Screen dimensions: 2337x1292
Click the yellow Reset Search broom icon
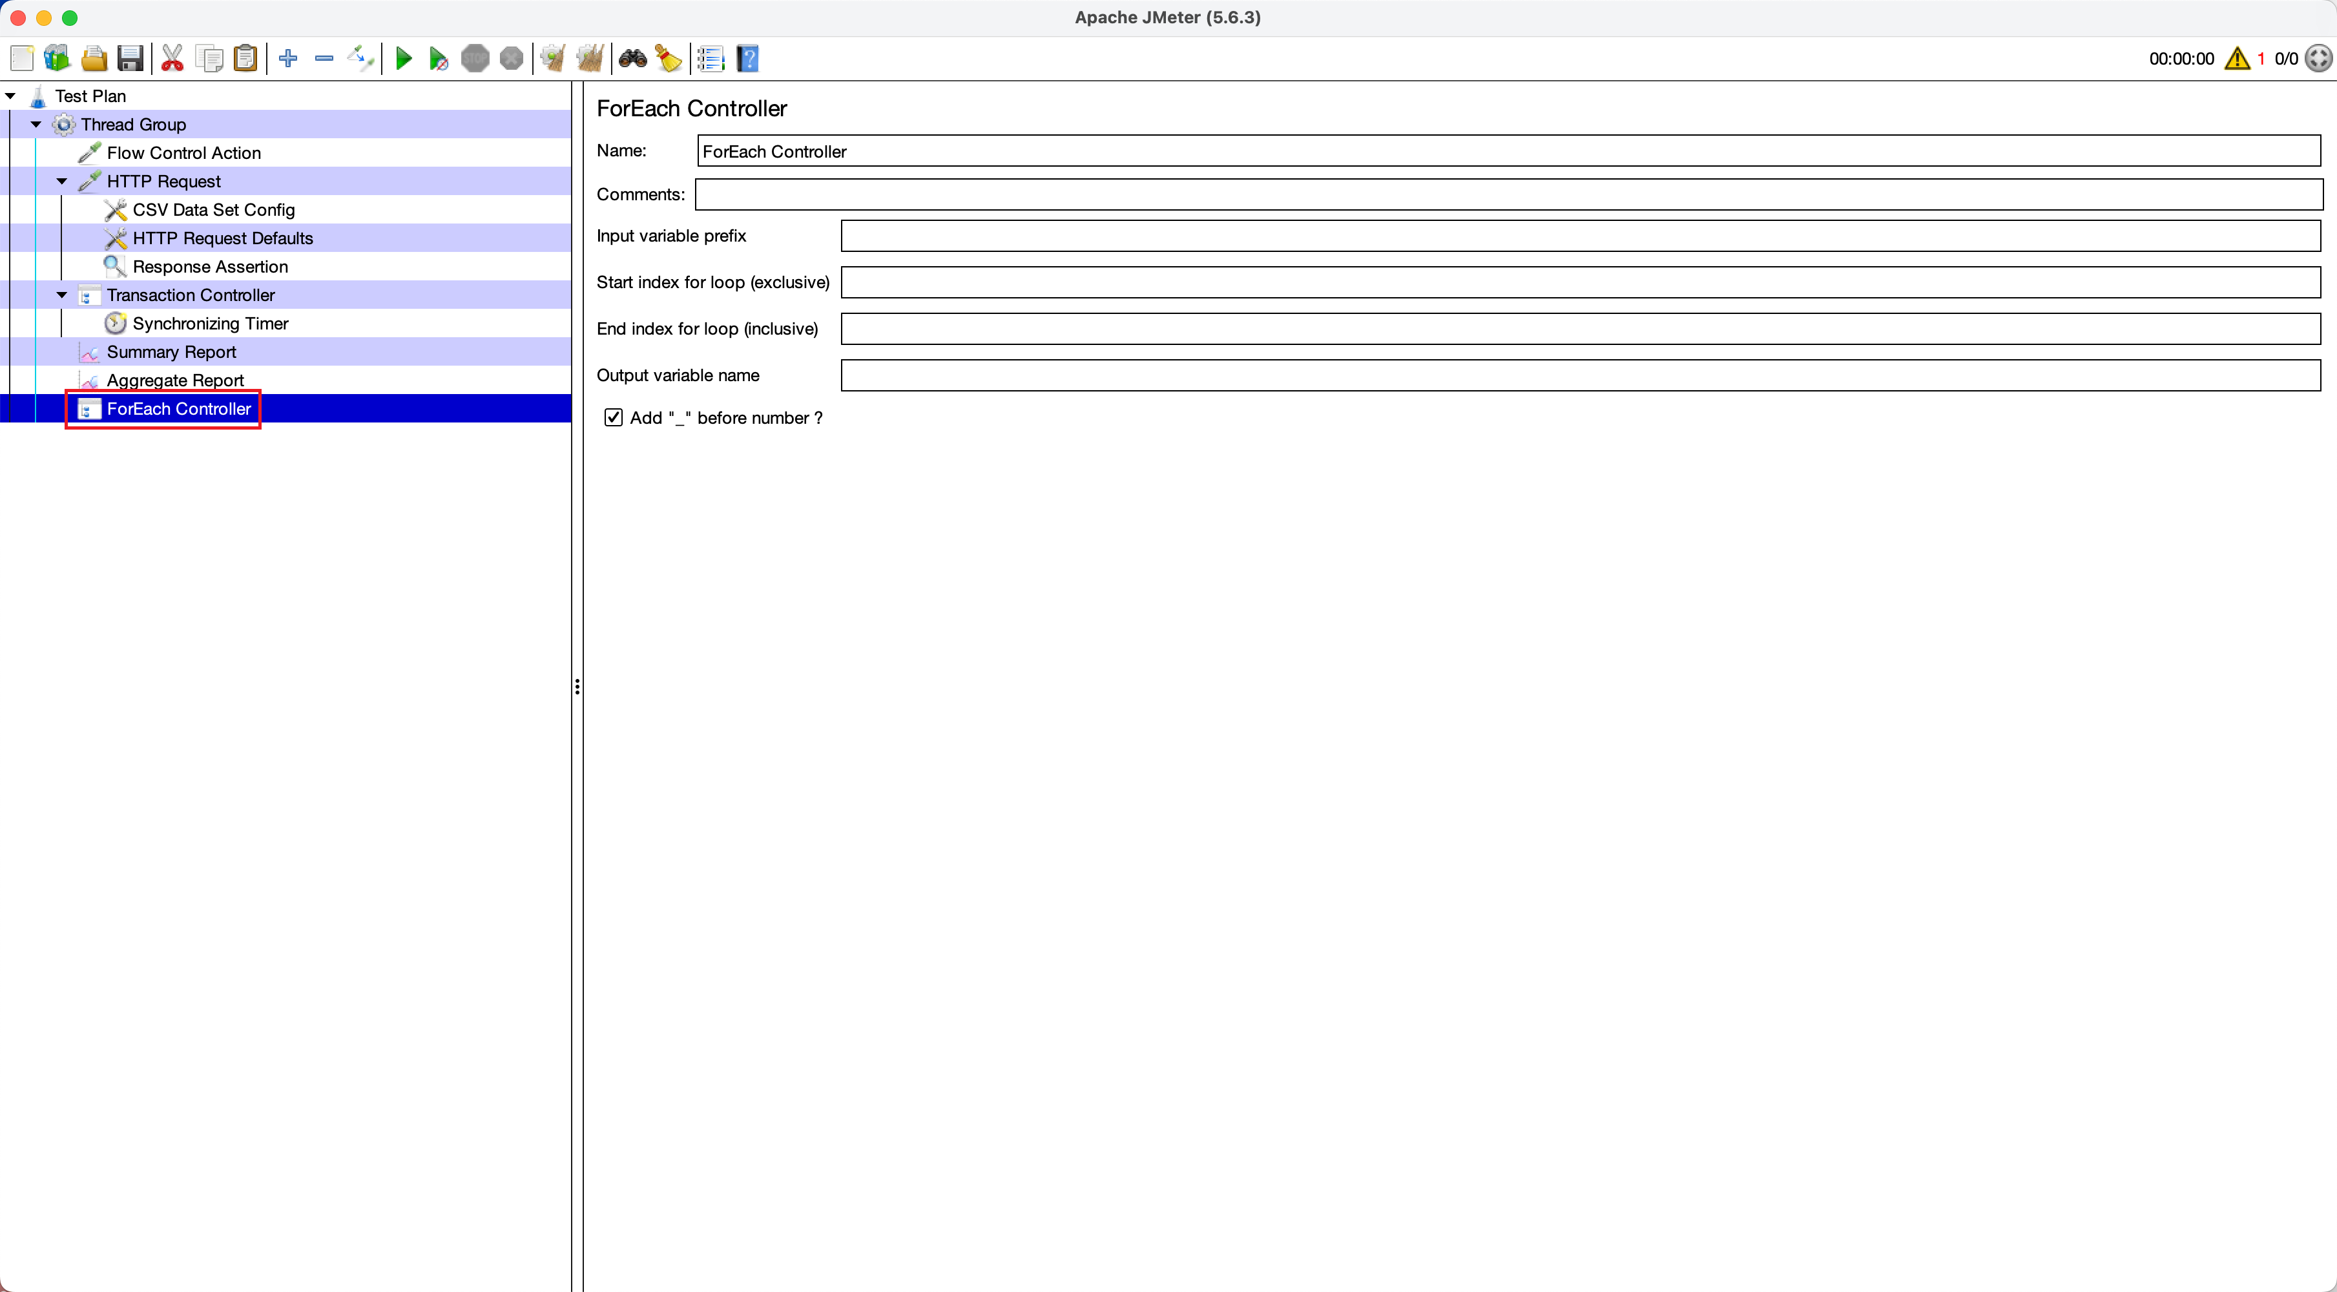tap(669, 59)
